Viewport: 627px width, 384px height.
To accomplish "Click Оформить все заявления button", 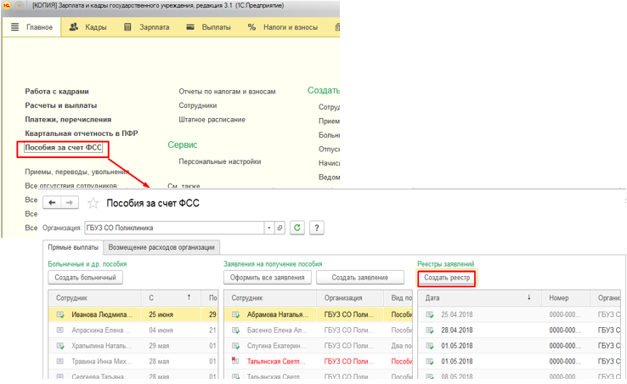I will 268,278.
